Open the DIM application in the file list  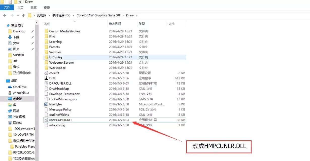(x=52, y=78)
